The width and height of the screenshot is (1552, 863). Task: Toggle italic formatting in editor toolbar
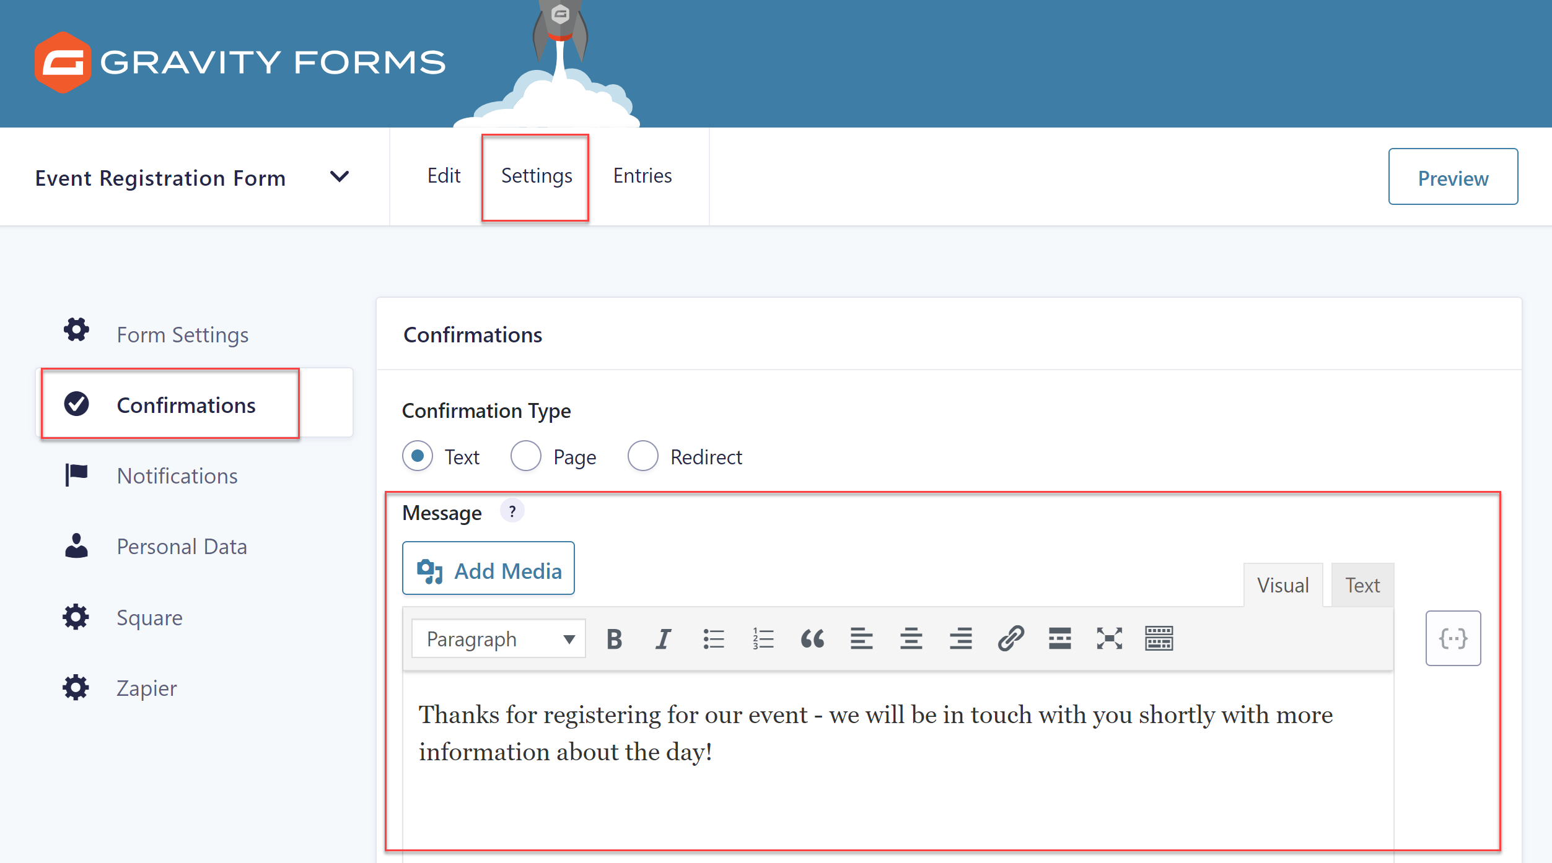click(664, 638)
